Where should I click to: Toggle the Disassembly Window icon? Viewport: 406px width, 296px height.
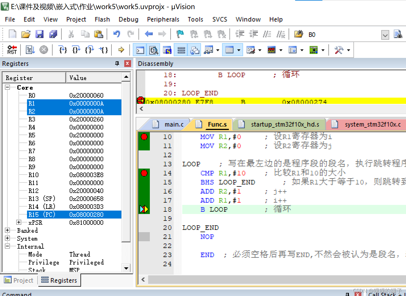(x=154, y=50)
